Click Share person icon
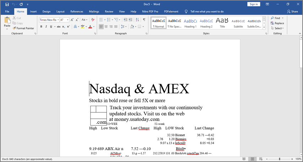 [292, 12]
